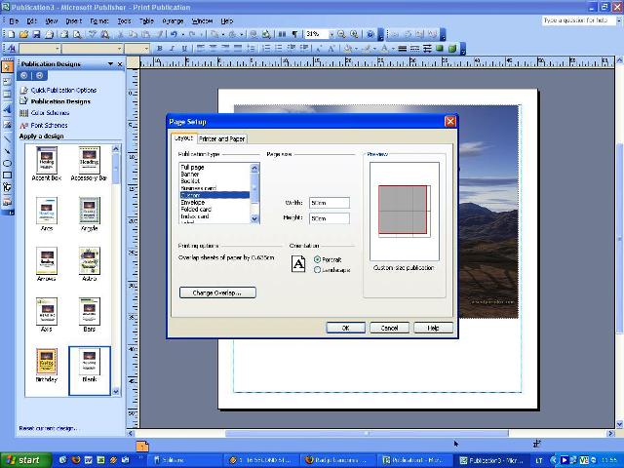Screen dimensions: 624x468
Task: Switch to Printer and Paper tab
Action: coord(222,139)
